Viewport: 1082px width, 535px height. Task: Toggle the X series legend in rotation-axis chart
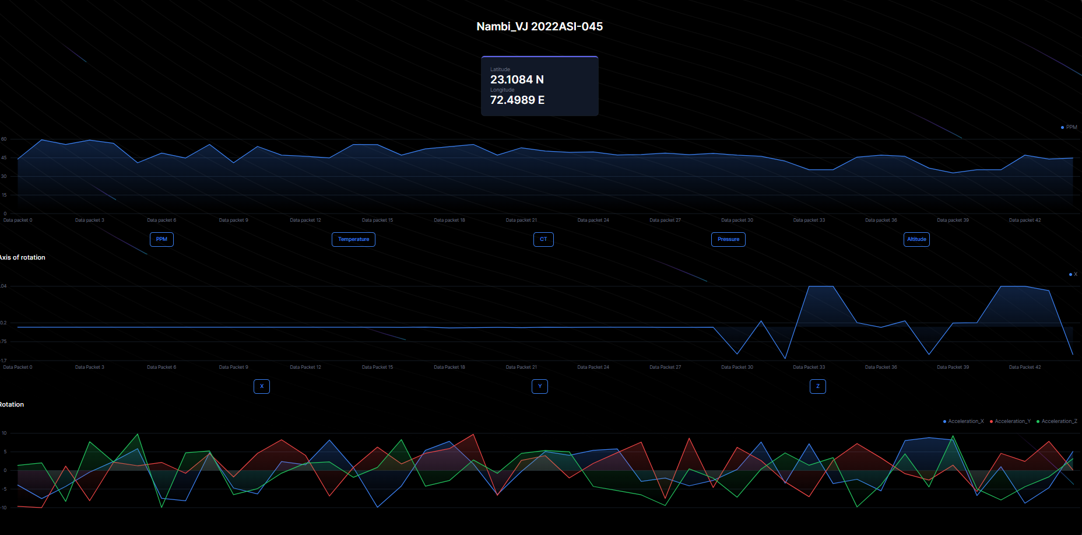click(x=1073, y=274)
